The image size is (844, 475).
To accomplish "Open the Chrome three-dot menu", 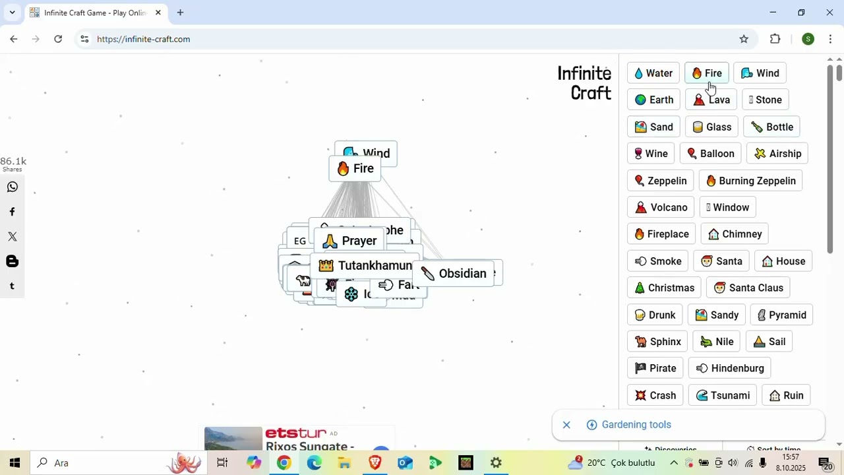I will tap(830, 39).
